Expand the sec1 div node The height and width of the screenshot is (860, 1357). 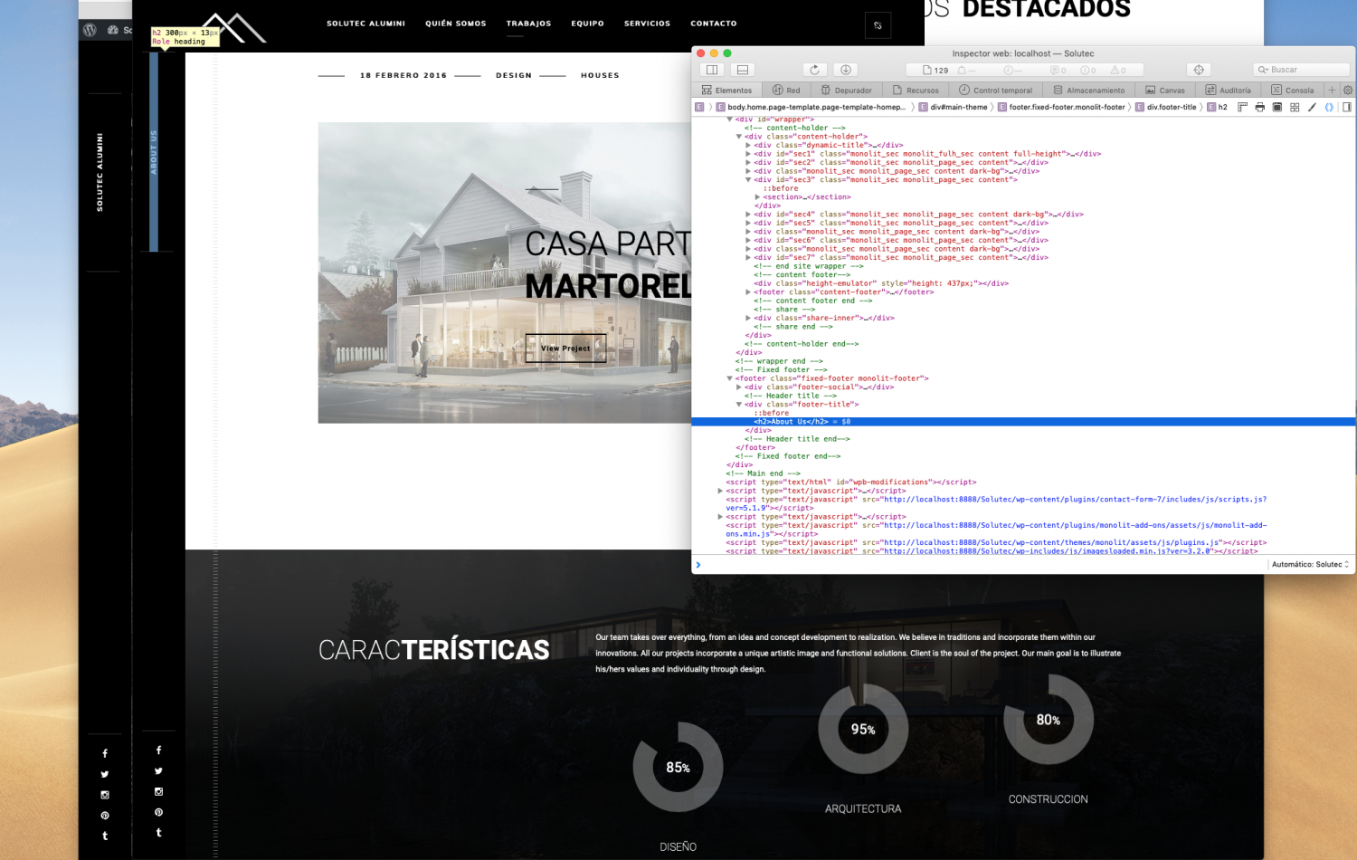pyautogui.click(x=748, y=154)
